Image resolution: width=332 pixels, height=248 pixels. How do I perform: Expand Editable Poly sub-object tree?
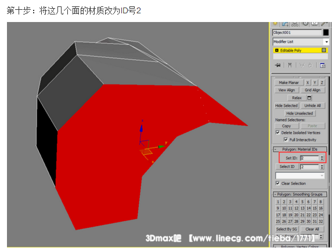click(x=277, y=50)
